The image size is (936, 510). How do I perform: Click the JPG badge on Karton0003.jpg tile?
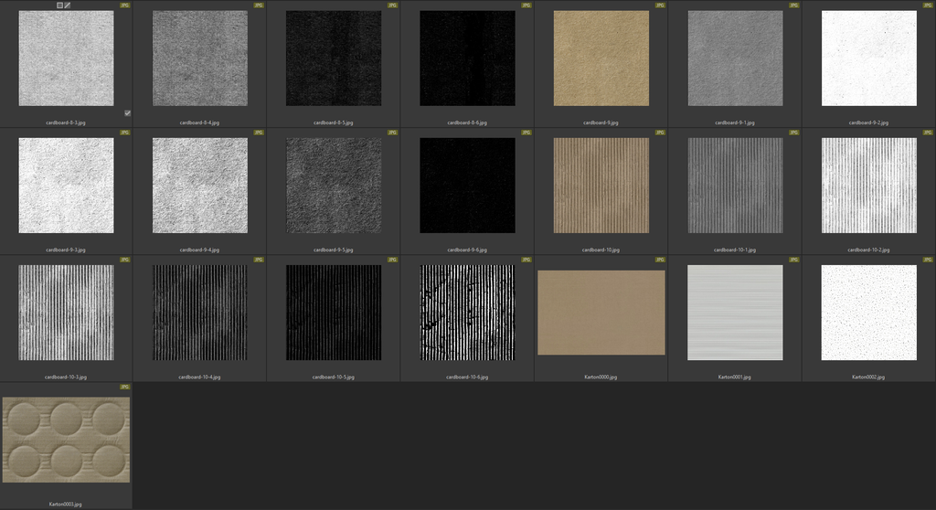point(124,388)
